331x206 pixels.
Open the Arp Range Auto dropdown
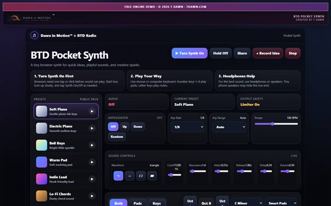229,127
